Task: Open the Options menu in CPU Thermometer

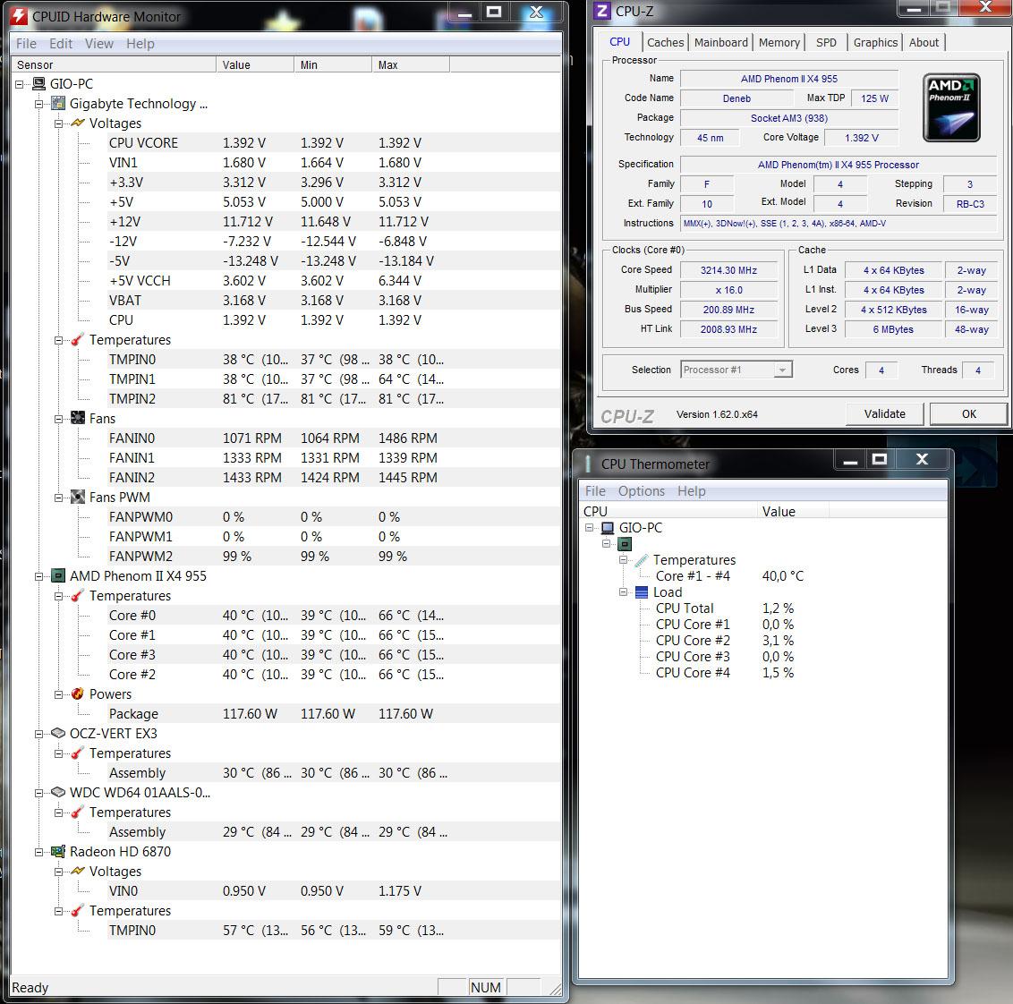Action: (x=641, y=491)
